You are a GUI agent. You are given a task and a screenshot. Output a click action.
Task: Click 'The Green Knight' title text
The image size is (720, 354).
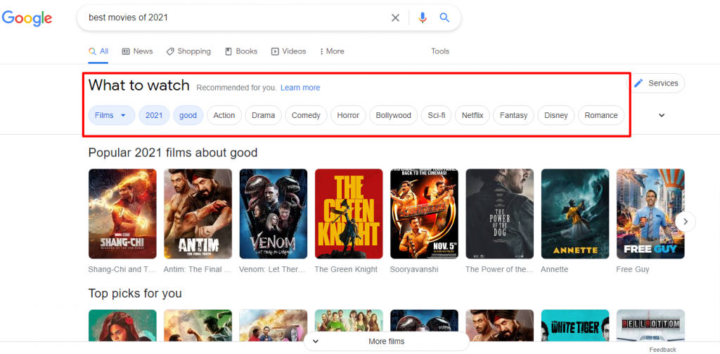(346, 269)
